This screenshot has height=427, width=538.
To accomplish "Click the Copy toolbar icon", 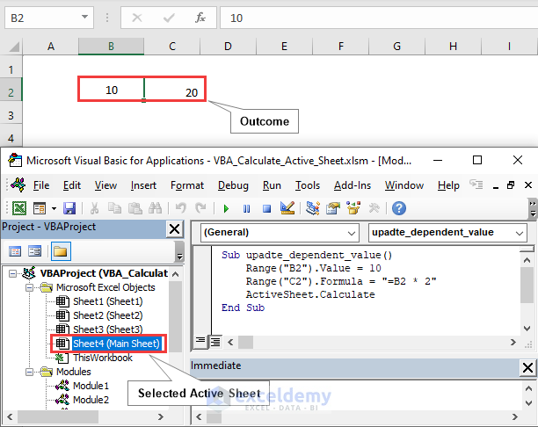I will click(114, 208).
